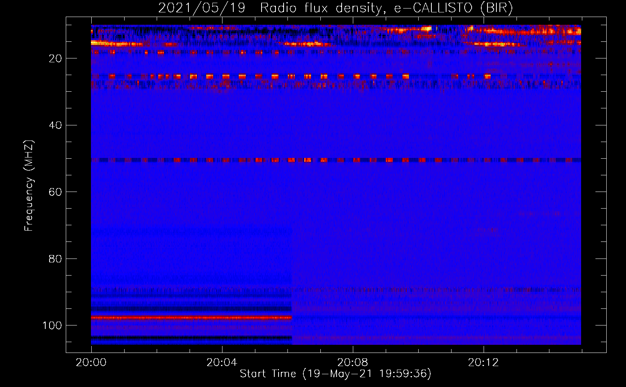
Task: Click the plot title '2021/05/19 Radio flux density'
Action: 335,8
